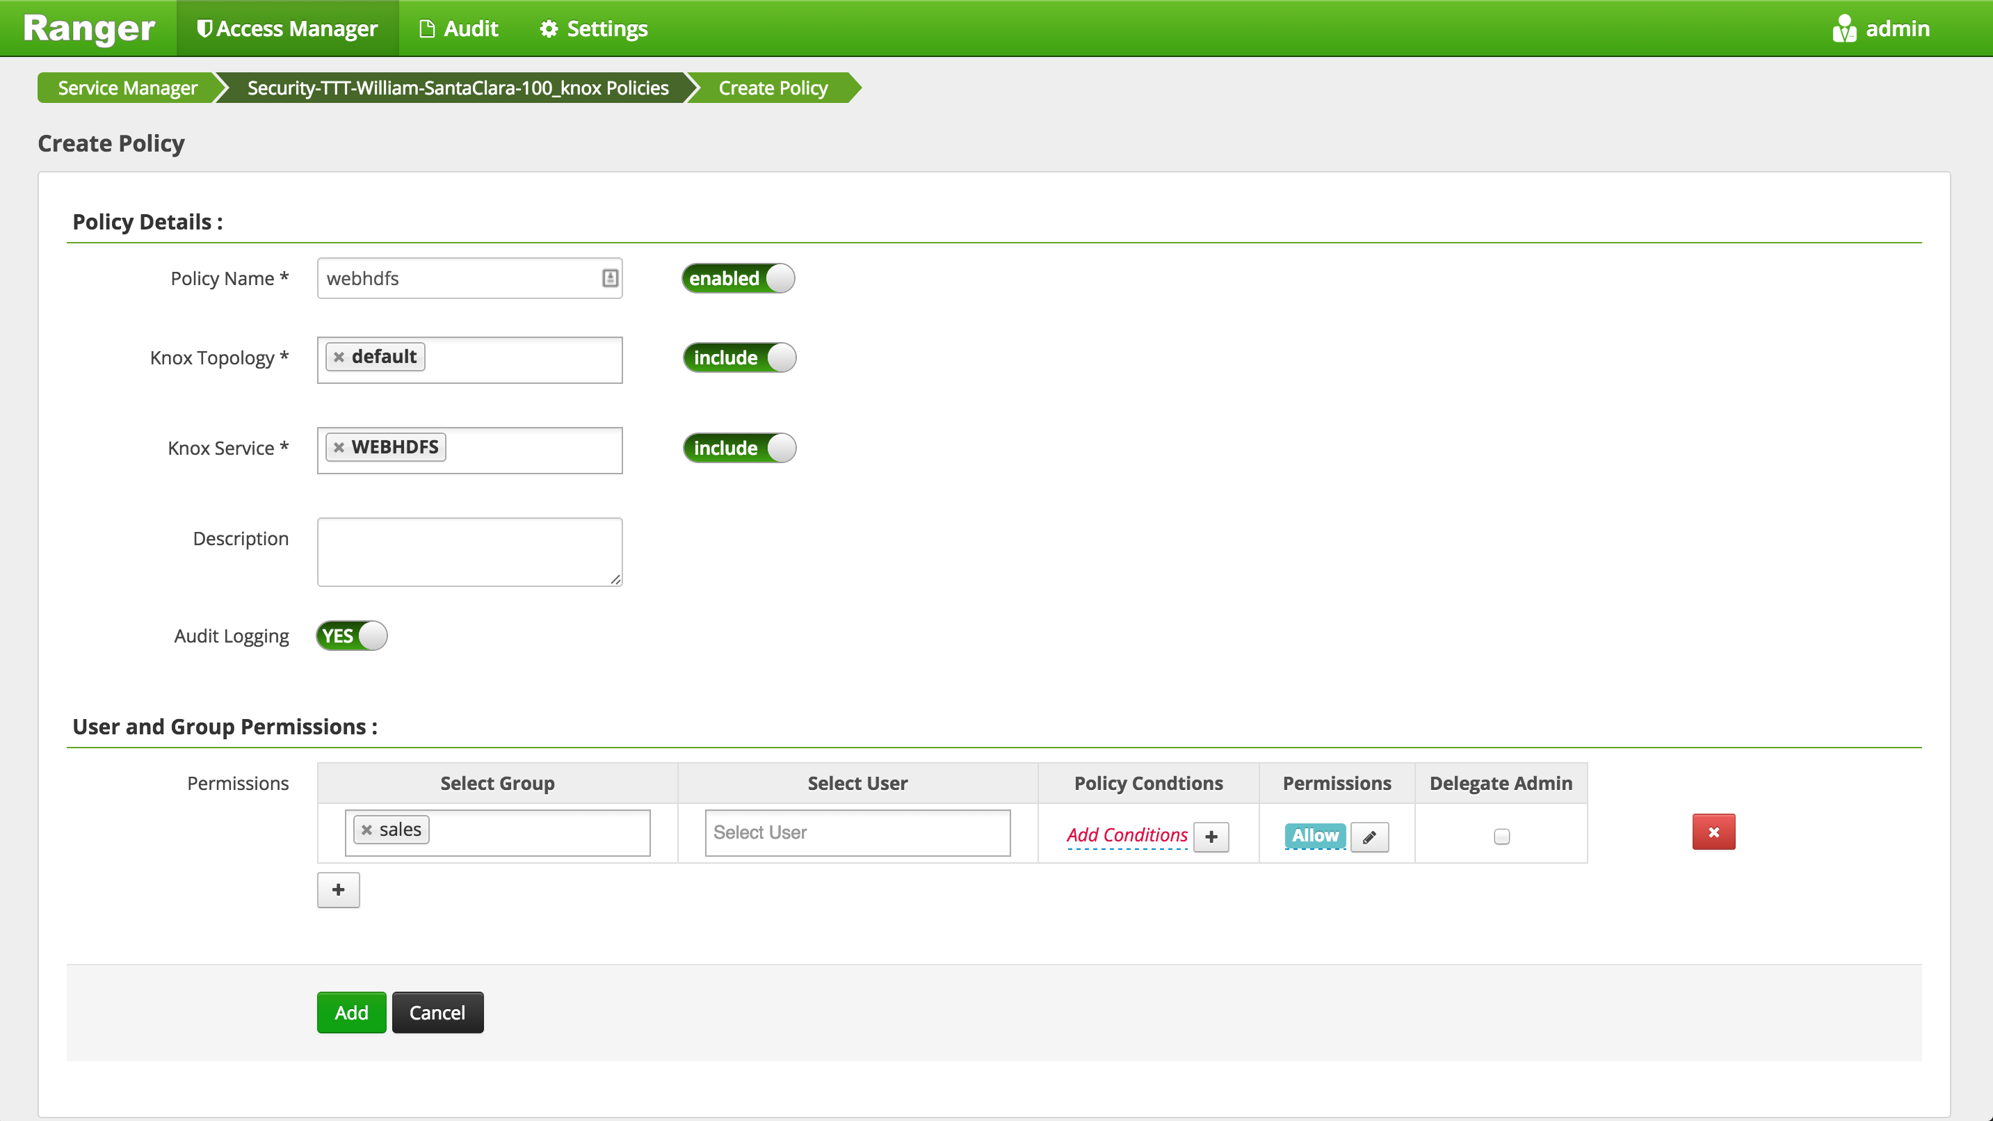The height and width of the screenshot is (1121, 1993).
Task: Click the green Add button
Action: pyautogui.click(x=351, y=1012)
